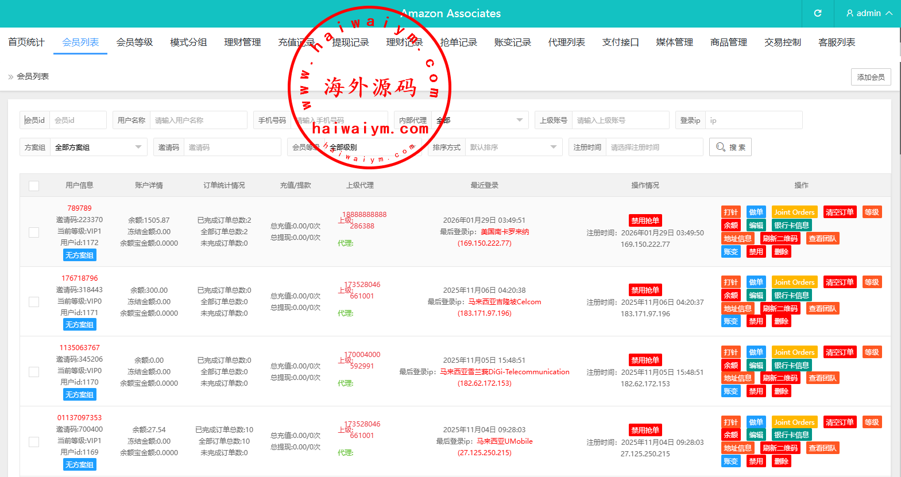Expand the 内部代理 dropdown

pyautogui.click(x=480, y=121)
